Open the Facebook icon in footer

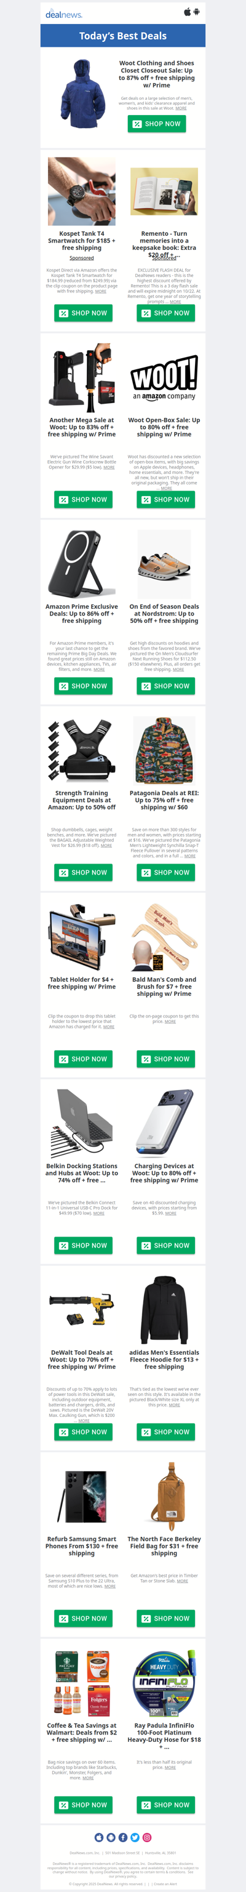[x=124, y=1838]
